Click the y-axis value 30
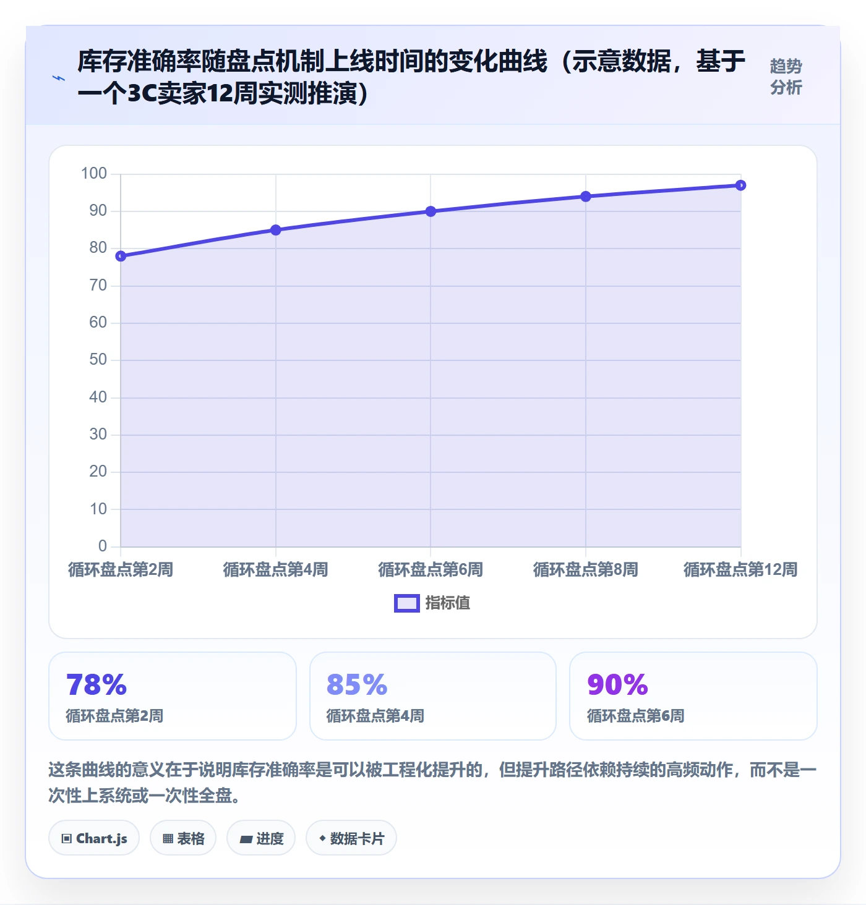 (x=98, y=435)
